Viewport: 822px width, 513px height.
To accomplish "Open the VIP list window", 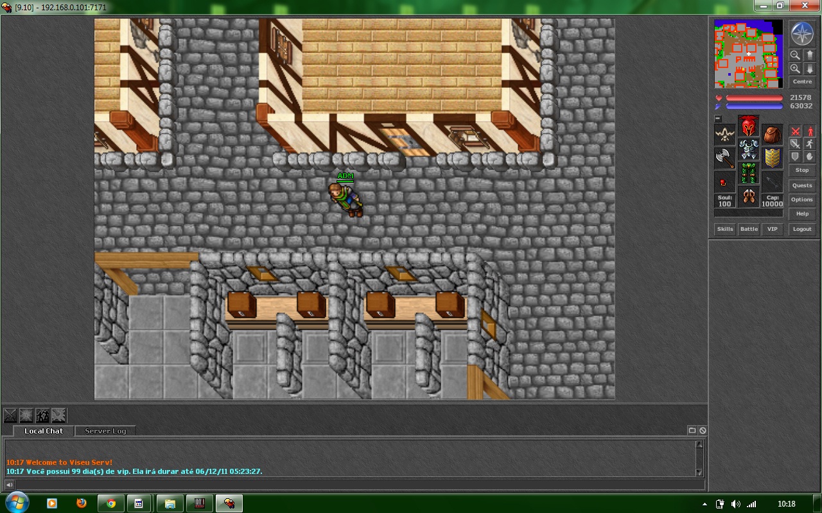I will pyautogui.click(x=773, y=229).
